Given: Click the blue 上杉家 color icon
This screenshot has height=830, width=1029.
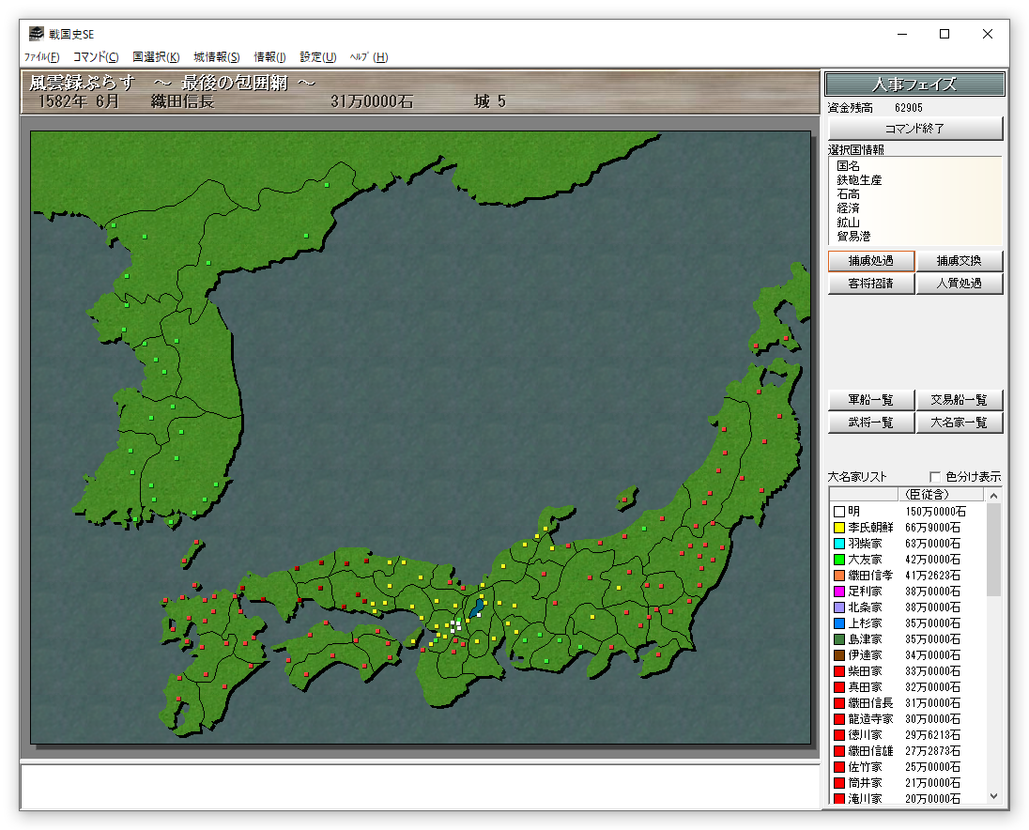Looking at the screenshot, I should point(838,623).
